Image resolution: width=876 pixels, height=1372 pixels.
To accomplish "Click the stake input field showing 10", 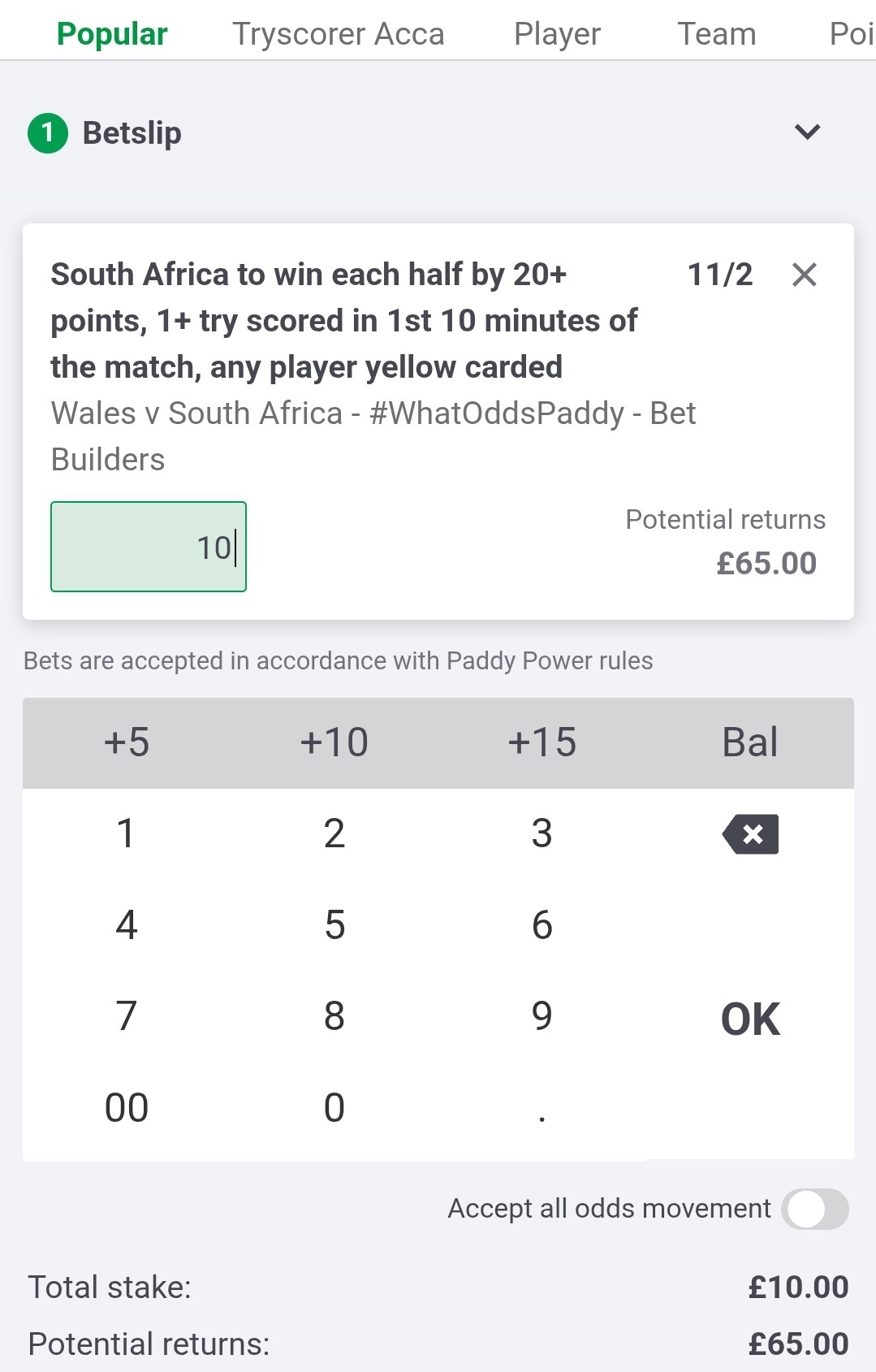I will click(149, 547).
